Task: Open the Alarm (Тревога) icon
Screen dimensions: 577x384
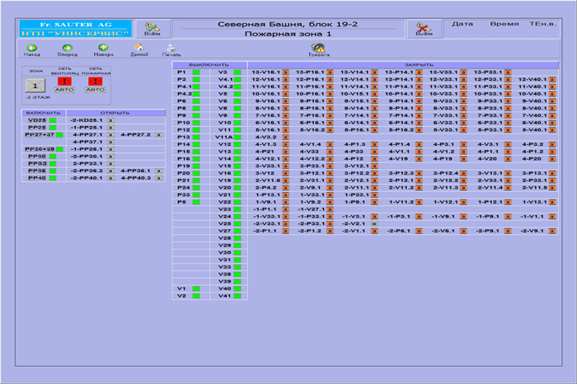Action: (x=318, y=48)
